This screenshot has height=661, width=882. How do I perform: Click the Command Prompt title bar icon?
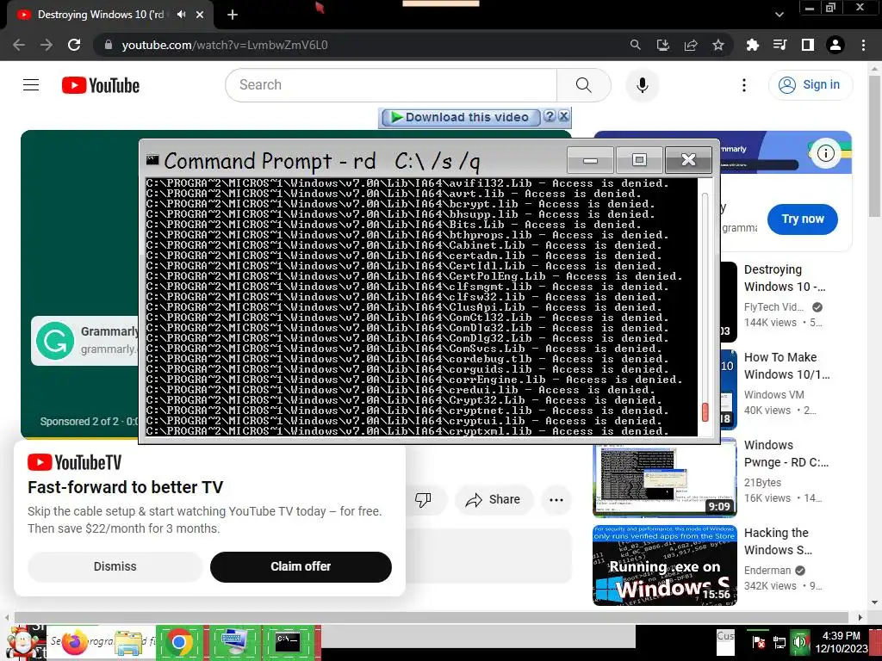[x=152, y=159]
